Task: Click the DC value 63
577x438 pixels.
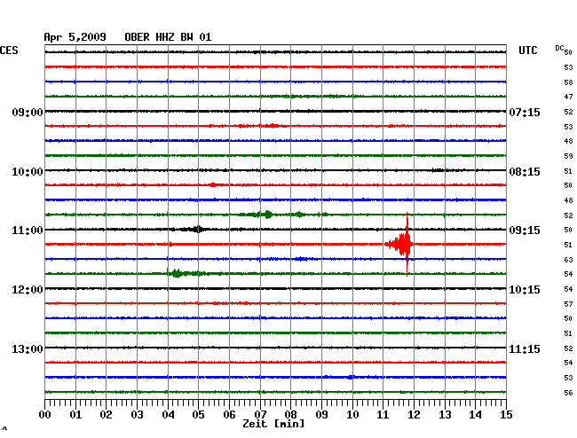Action: [x=568, y=260]
